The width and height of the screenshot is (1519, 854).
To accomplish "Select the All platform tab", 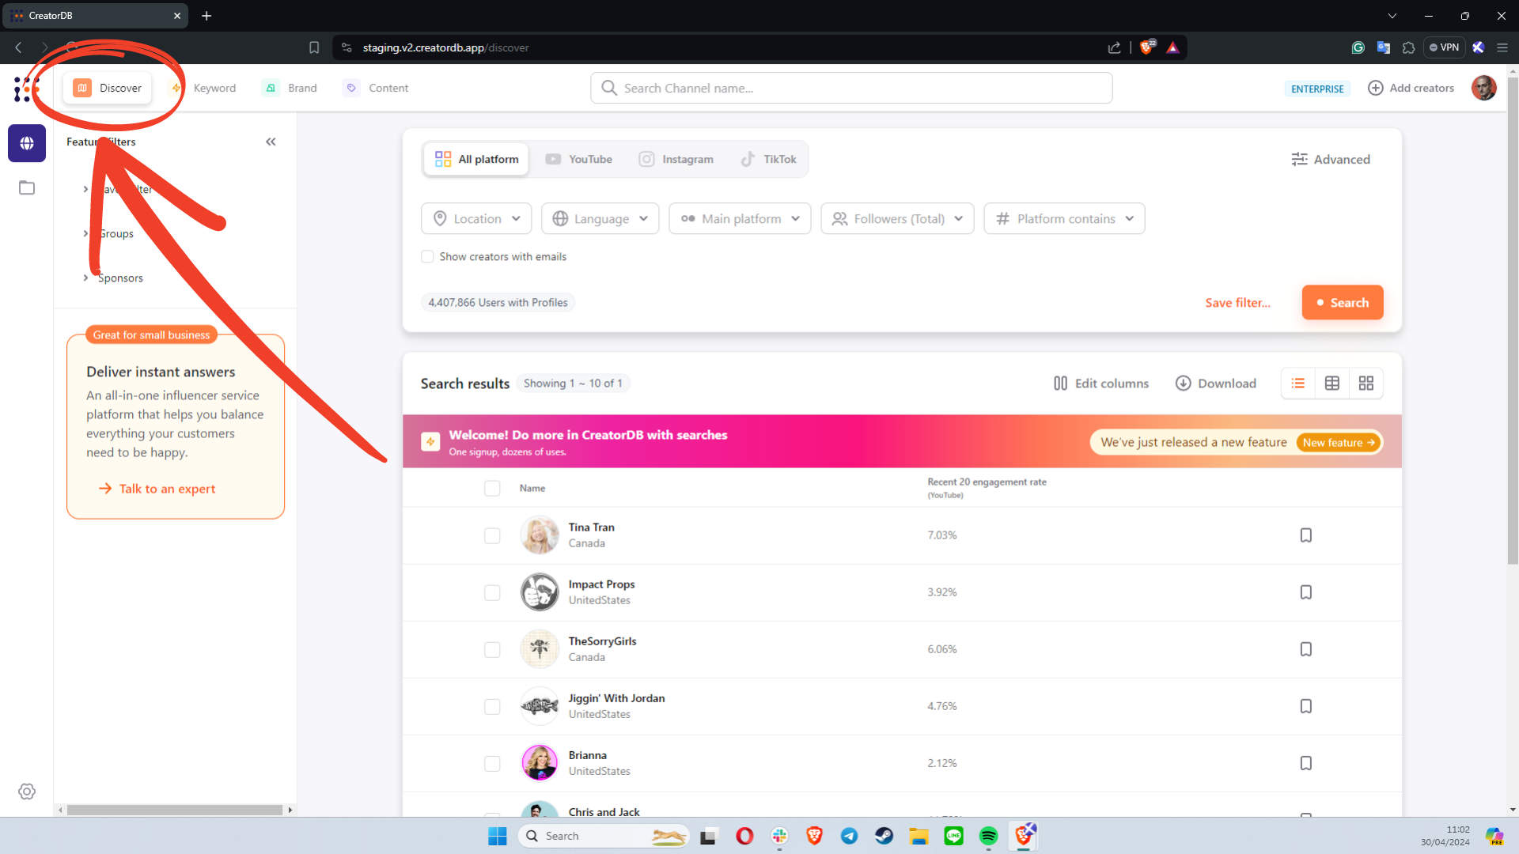I will click(x=476, y=159).
